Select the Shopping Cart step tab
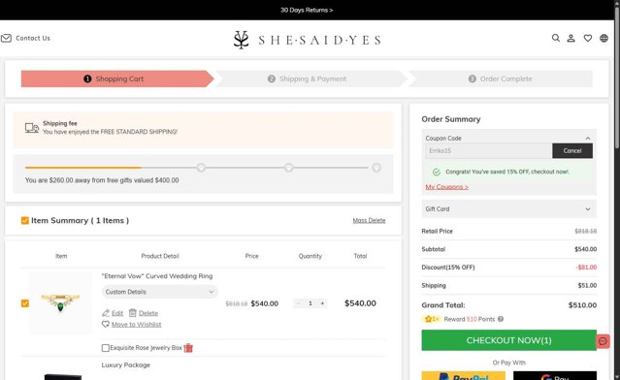 pyautogui.click(x=117, y=79)
